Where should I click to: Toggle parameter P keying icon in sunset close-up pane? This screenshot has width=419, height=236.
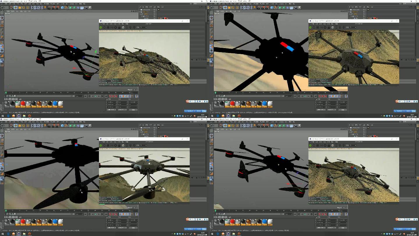tap(339, 96)
